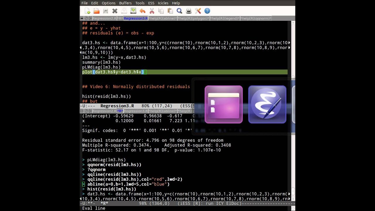Click top tabbar scroll-left arrow
Screen dimensions: 375x211
coord(86,18)
